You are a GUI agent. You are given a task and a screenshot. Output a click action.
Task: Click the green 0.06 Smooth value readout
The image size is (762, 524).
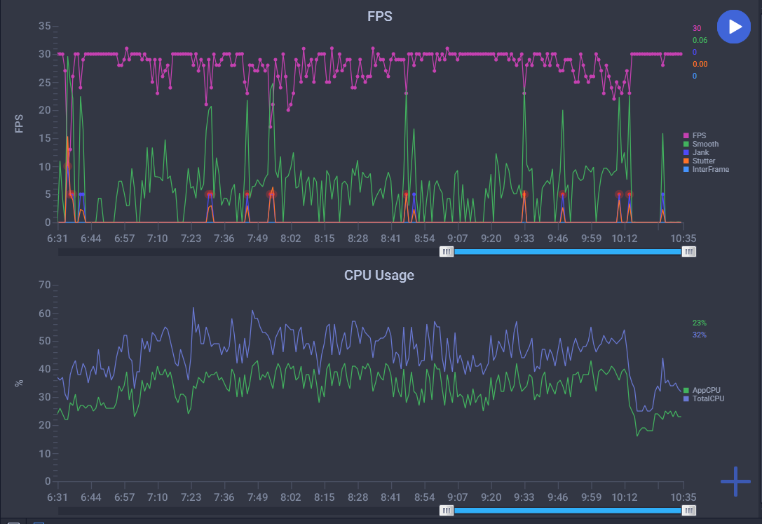(x=700, y=41)
